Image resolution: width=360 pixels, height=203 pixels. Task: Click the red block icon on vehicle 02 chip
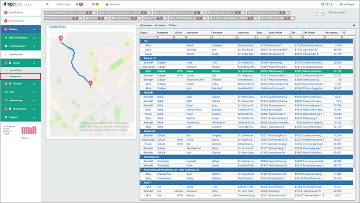click(x=143, y=13)
